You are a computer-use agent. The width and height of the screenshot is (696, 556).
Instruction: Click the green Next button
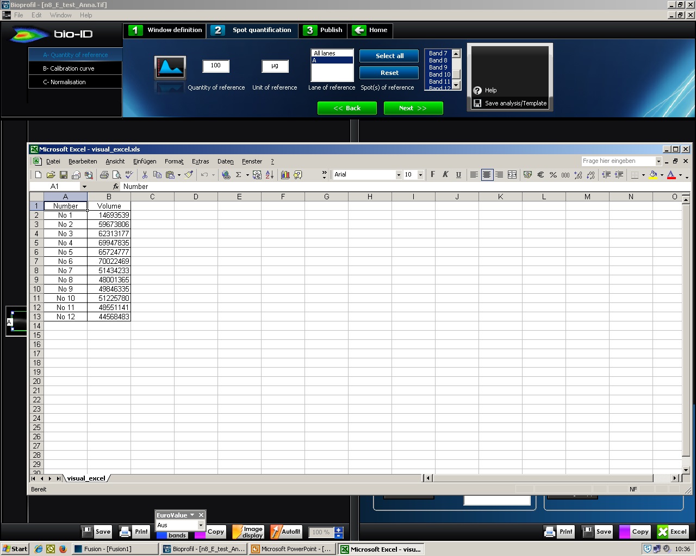(x=413, y=108)
